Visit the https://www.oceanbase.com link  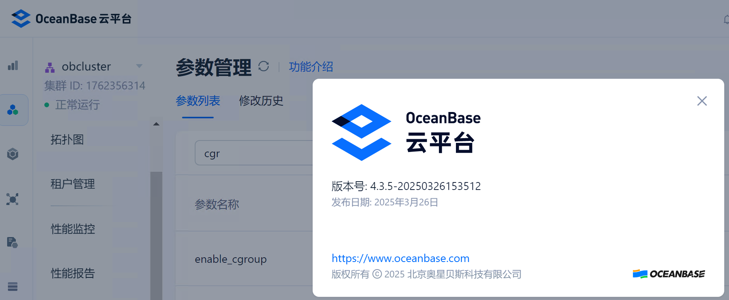pos(400,258)
